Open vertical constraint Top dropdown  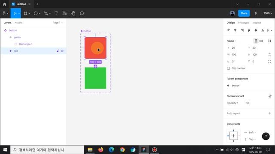point(252,139)
